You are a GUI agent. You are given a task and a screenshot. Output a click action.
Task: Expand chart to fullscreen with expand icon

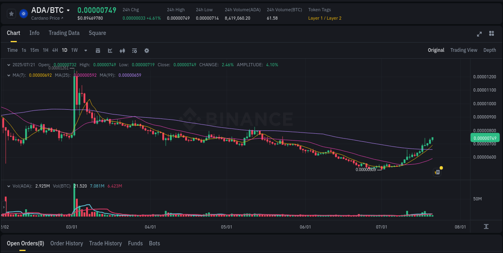(x=479, y=34)
